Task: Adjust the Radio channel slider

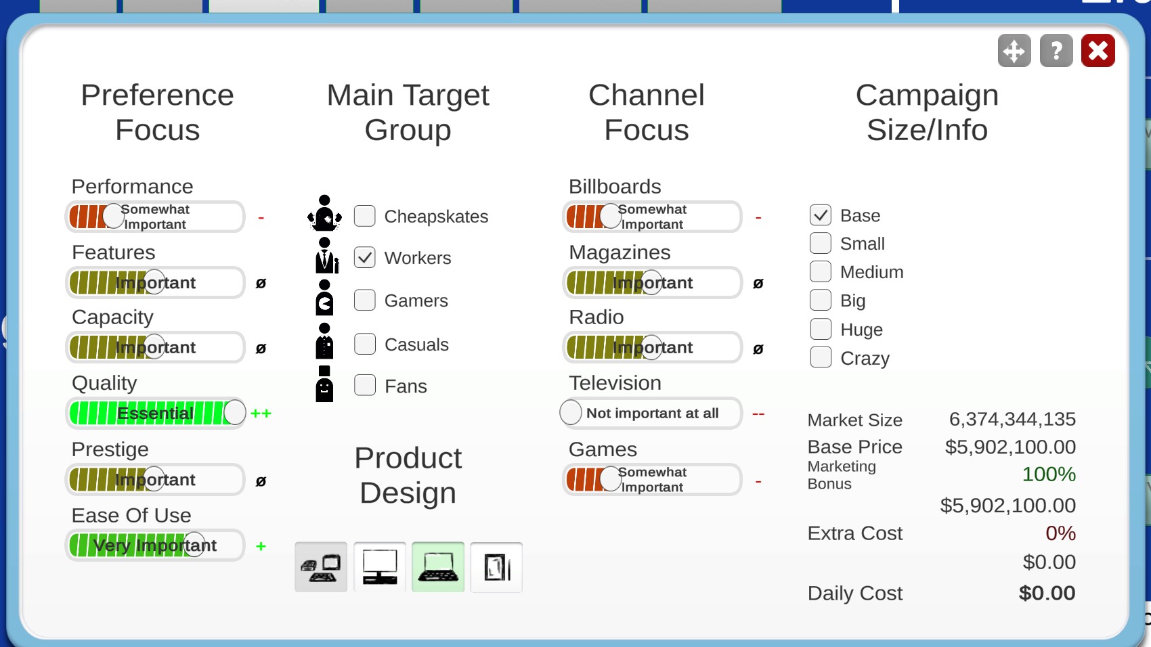Action: tap(653, 347)
